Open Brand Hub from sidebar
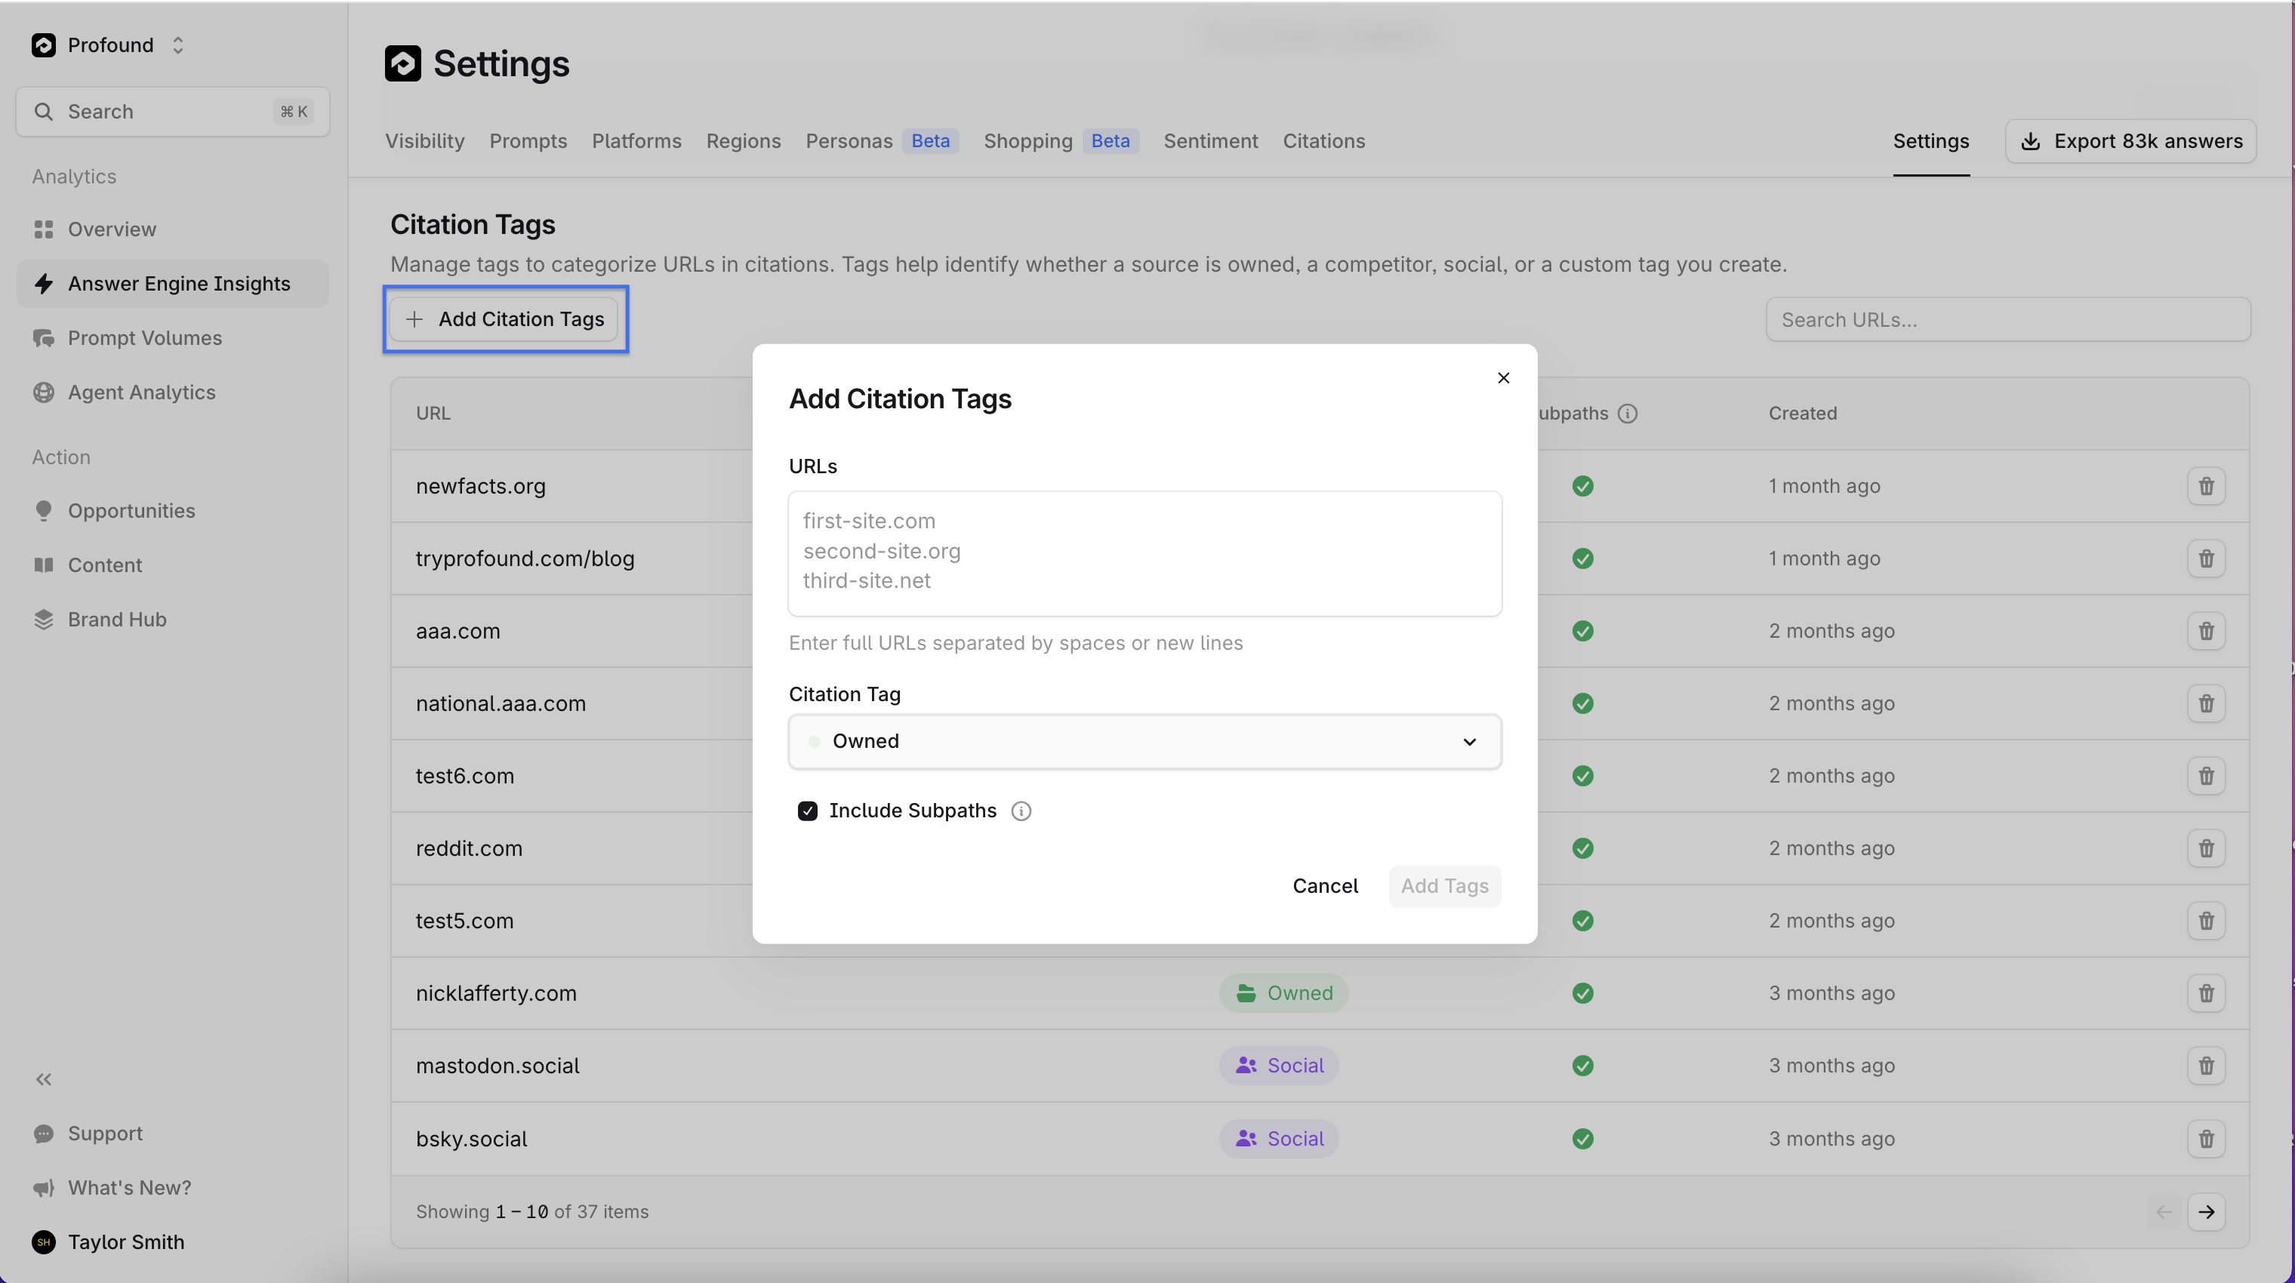Screen dimensions: 2295x1283 [117, 620]
